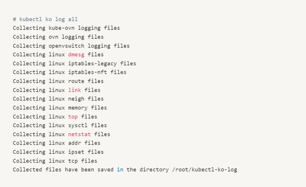
Task: Click the 'Collecting kube-ovn logging files' line
Action: point(66,28)
